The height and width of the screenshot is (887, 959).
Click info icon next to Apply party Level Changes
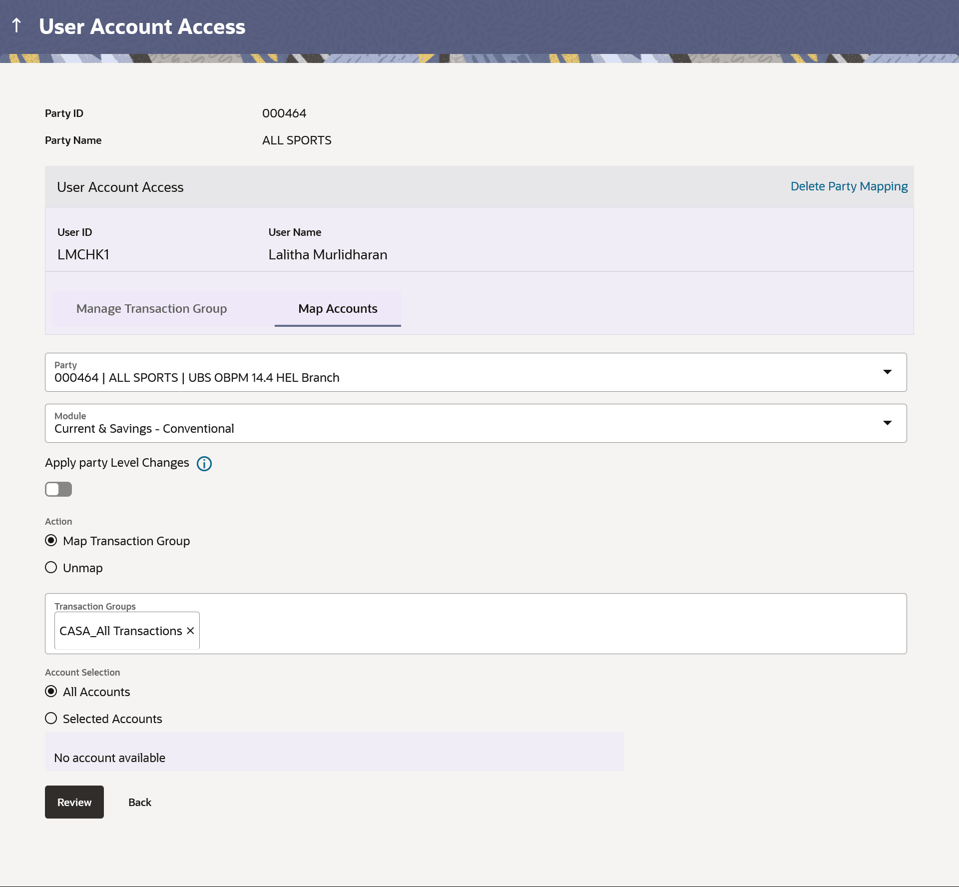click(x=204, y=464)
